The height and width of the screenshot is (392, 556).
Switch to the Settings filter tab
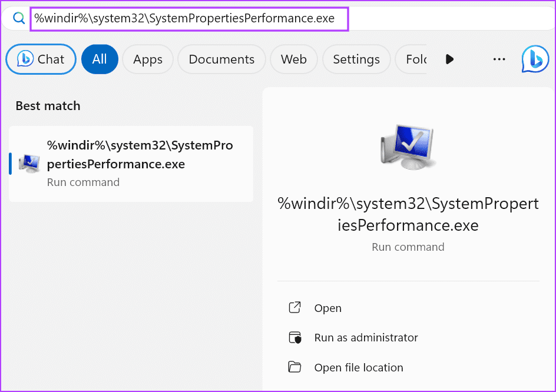click(356, 59)
